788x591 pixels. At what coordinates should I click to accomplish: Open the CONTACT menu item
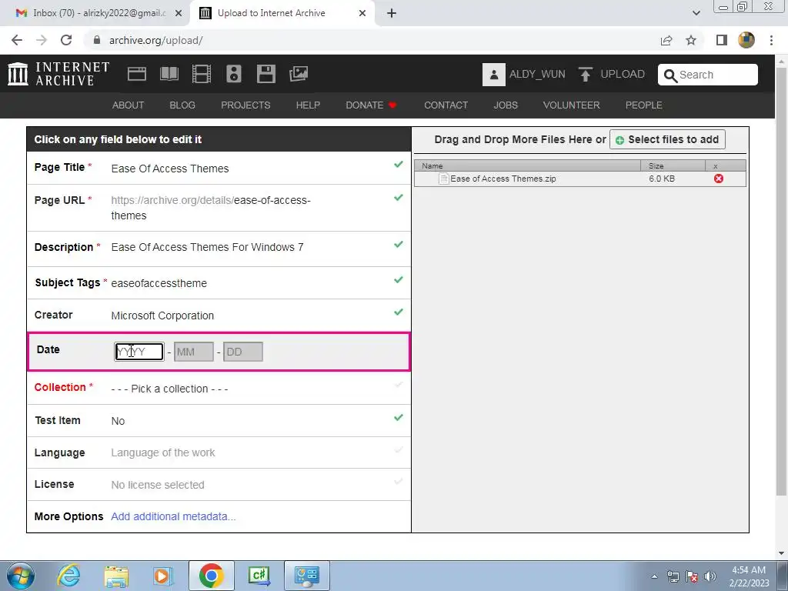446,105
